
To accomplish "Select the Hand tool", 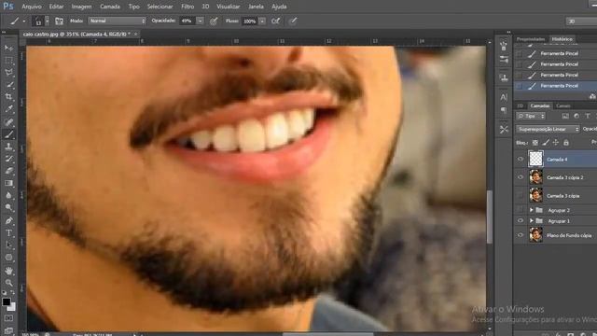I will tap(8, 271).
